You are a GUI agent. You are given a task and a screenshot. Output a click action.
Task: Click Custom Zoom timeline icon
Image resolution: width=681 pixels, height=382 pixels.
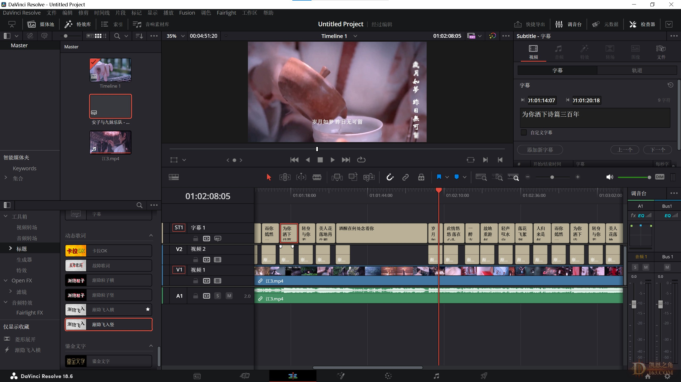coord(513,177)
